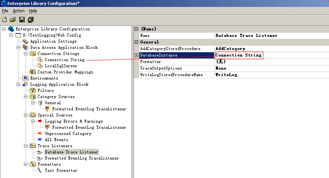Select the TraceOutputOptions property label
This screenshot has width=329, height=178.
[x=161, y=68]
